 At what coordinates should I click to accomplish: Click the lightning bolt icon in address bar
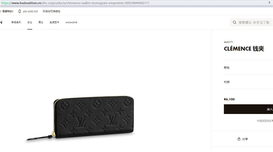[269, 2]
